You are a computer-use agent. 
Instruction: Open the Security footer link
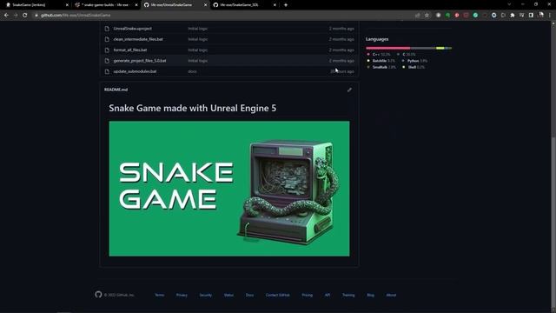pos(205,295)
